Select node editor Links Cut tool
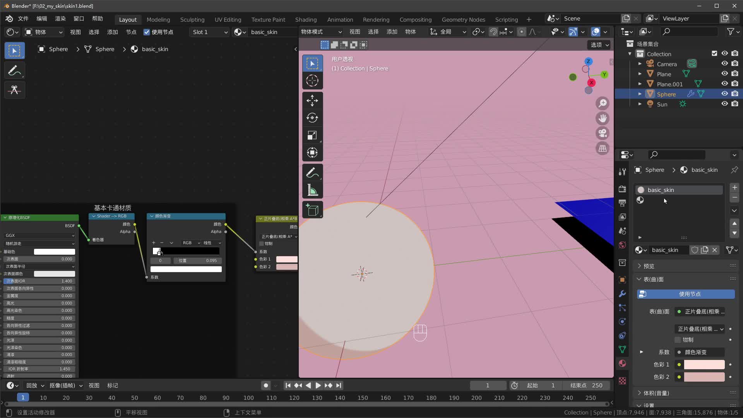 coord(15,90)
